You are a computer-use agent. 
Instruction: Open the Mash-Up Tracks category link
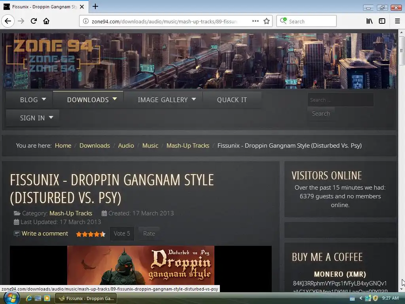pyautogui.click(x=71, y=213)
